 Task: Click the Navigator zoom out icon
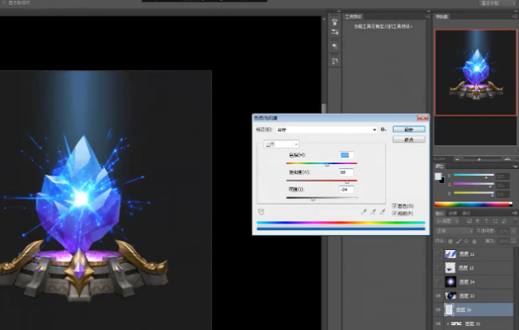pos(457,159)
